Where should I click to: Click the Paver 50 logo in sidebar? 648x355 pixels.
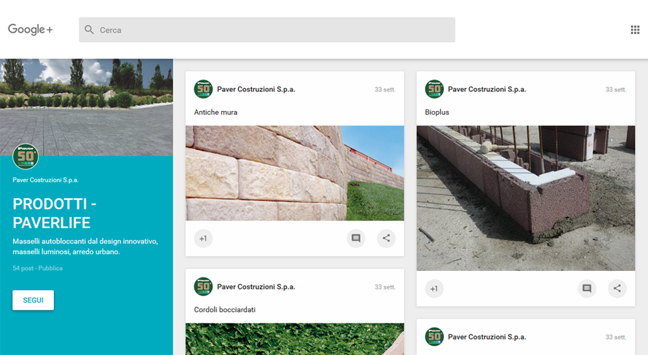(26, 156)
